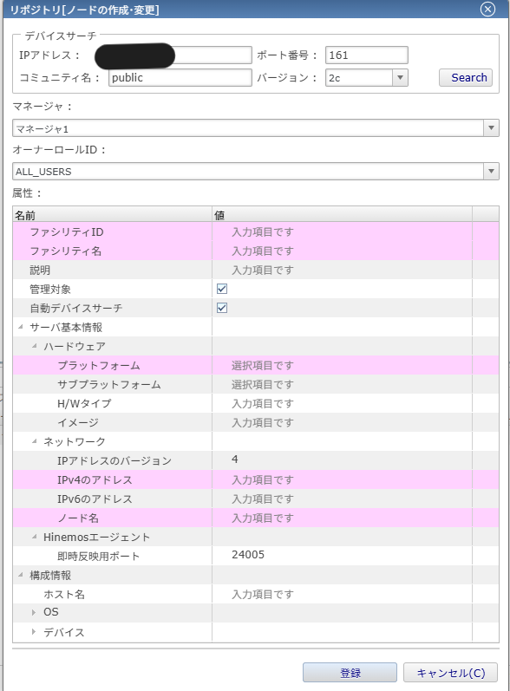
Task: Click the value cell for IPv6のアドレス
Action: [342, 499]
